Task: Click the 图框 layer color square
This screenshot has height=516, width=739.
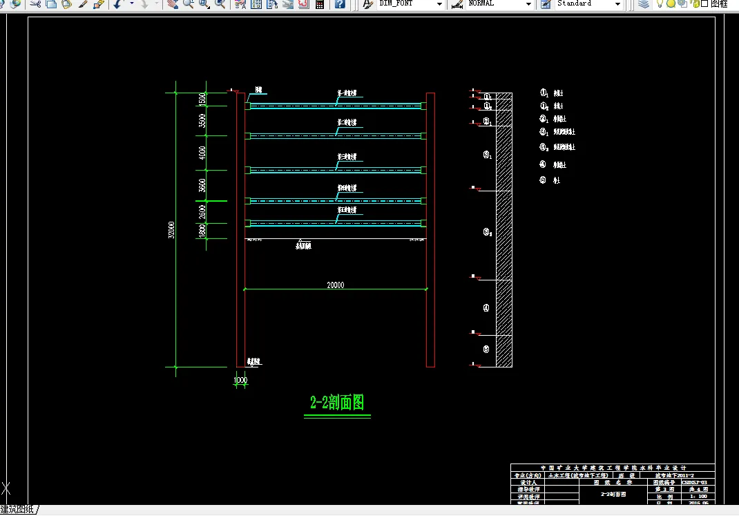Action: [704, 3]
